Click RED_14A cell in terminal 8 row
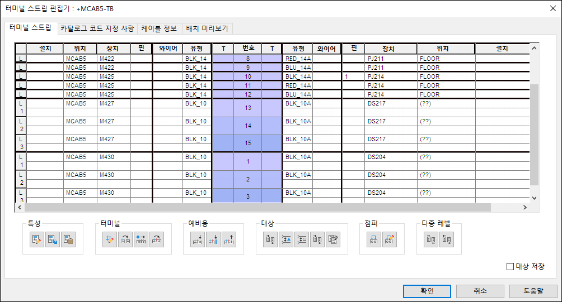The height and width of the screenshot is (302, 562). 298,59
